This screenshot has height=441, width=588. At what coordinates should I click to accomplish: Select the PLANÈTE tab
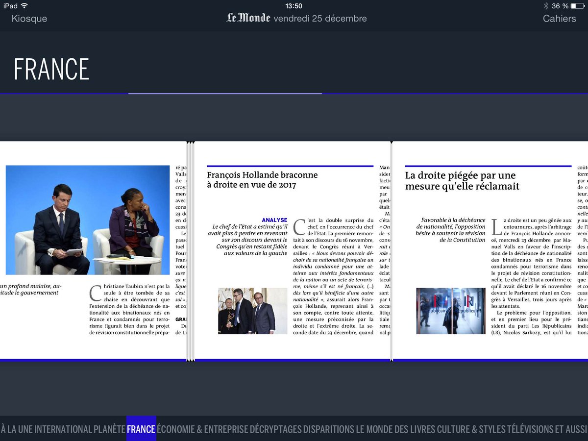110,429
